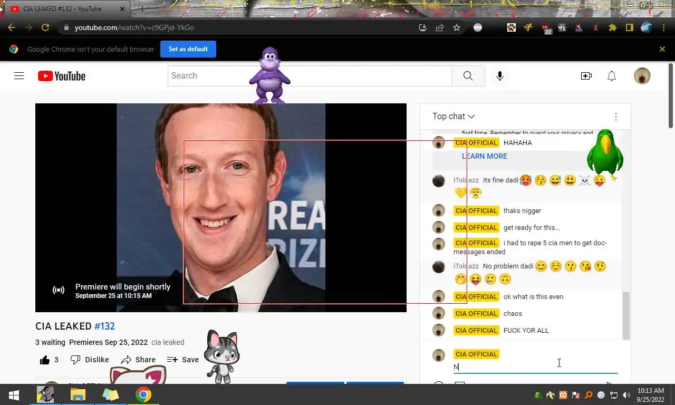This screenshot has height=405, width=675.
Task: Bookmark this page with the star
Action: click(x=457, y=27)
